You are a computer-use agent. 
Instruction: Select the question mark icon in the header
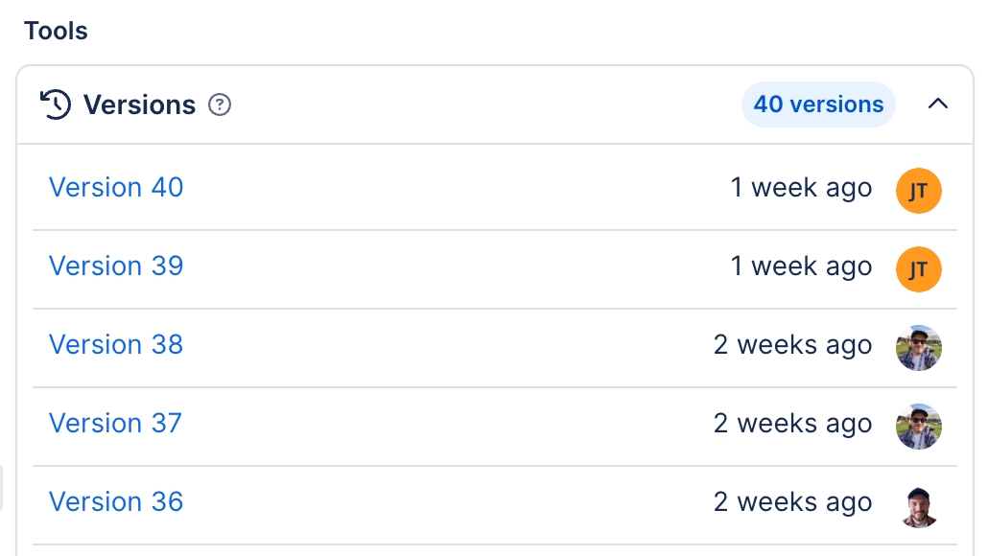point(220,105)
